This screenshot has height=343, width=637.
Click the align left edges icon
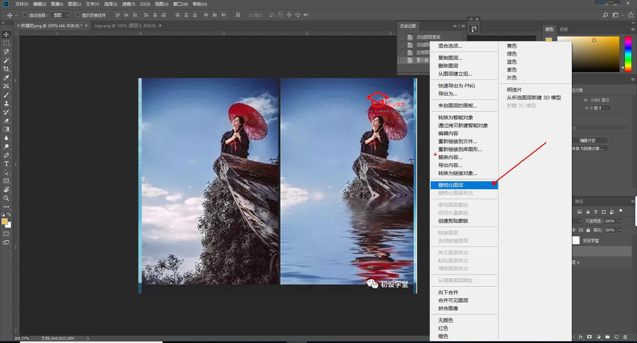pyautogui.click(x=146, y=15)
